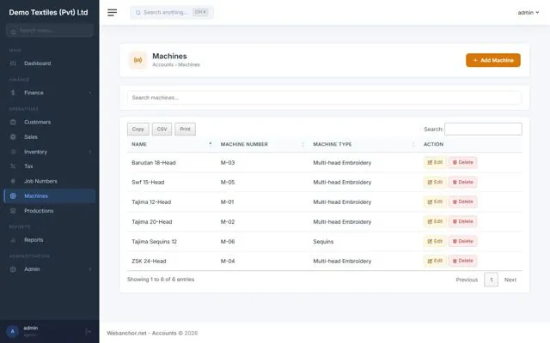550x343 pixels.
Task: Click the Tax percent icon
Action: [x=13, y=166]
